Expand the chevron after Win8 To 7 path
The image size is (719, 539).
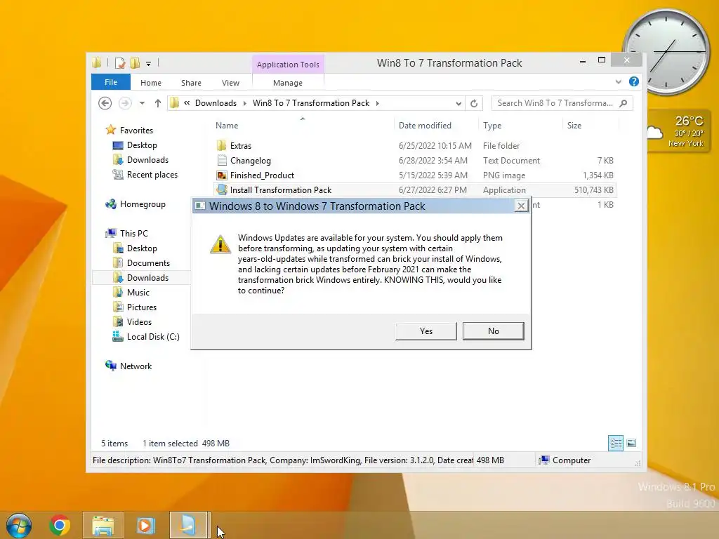pyautogui.click(x=377, y=103)
